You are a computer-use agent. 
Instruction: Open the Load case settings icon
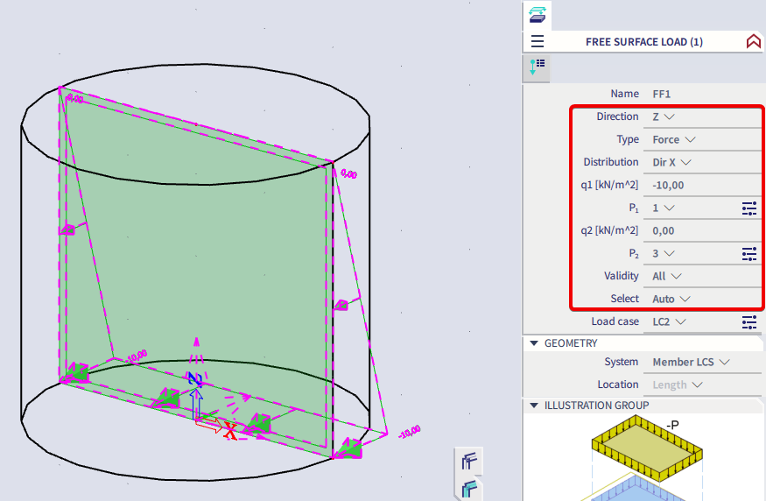(x=748, y=321)
